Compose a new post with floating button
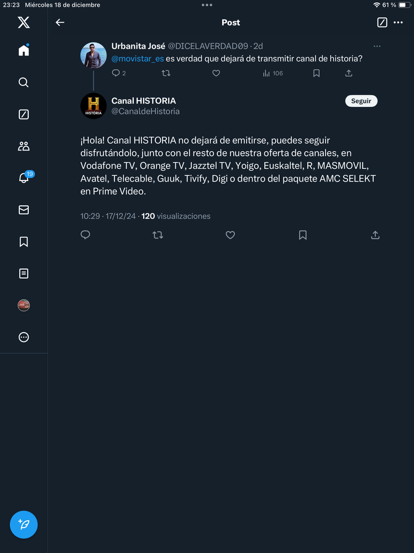Viewport: 414px width, 553px height. (24, 525)
